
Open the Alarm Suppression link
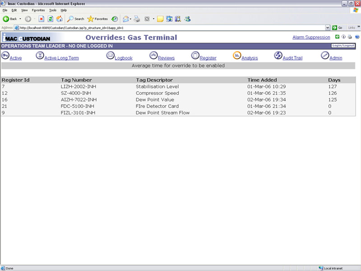pos(311,37)
